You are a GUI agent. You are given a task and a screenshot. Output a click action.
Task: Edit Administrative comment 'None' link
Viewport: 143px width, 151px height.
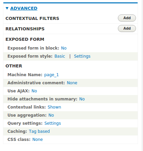[x=72, y=83]
